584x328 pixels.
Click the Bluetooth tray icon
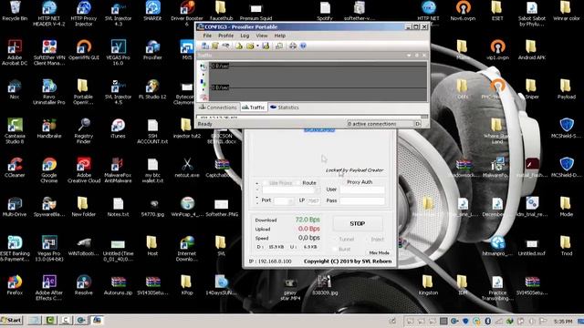[487, 321]
